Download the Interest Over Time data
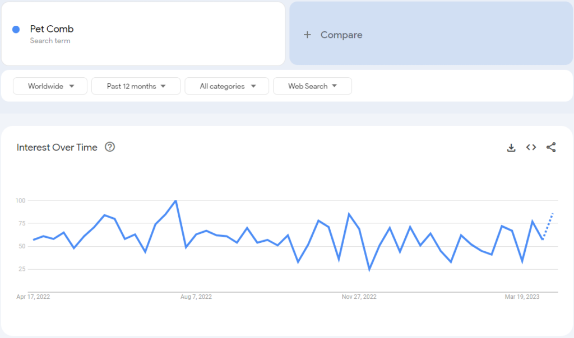Image resolution: width=574 pixels, height=338 pixels. (511, 147)
